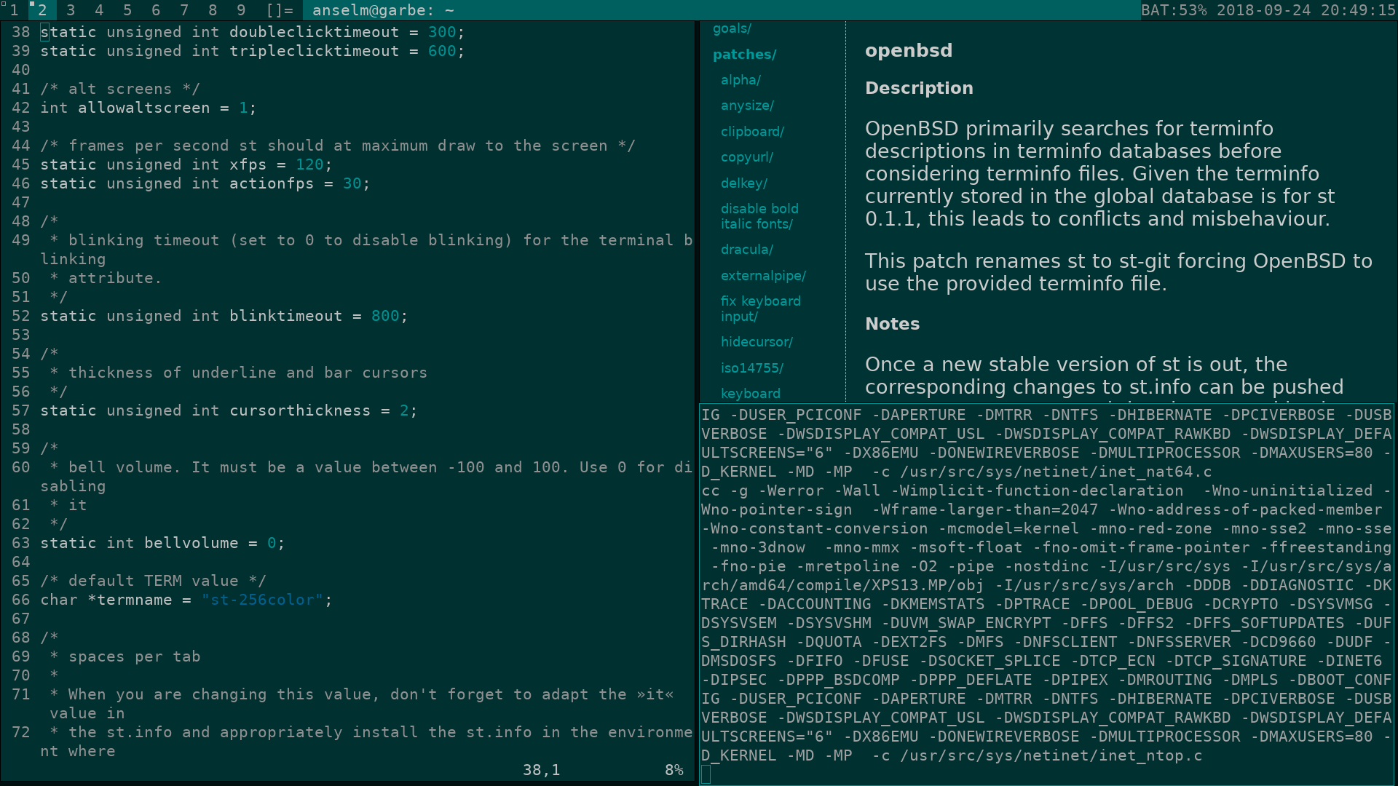Switch to dwm tag 1
Viewport: 1398px width, 786px height.
click(14, 10)
